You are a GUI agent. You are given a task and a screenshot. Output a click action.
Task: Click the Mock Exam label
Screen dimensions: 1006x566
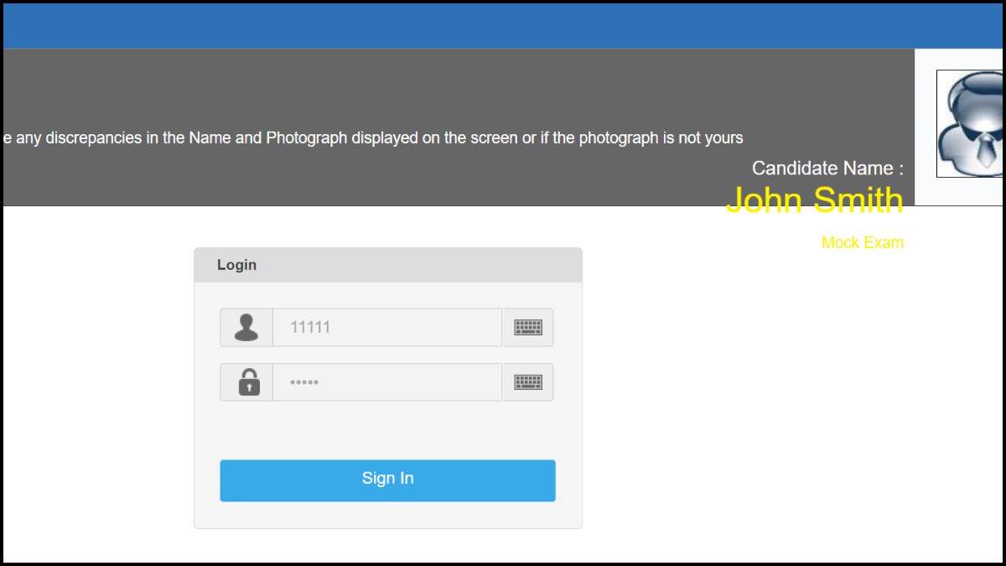[863, 242]
